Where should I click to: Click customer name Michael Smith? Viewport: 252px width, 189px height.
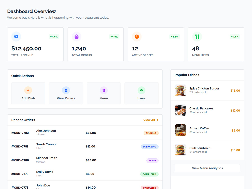click(x=47, y=158)
